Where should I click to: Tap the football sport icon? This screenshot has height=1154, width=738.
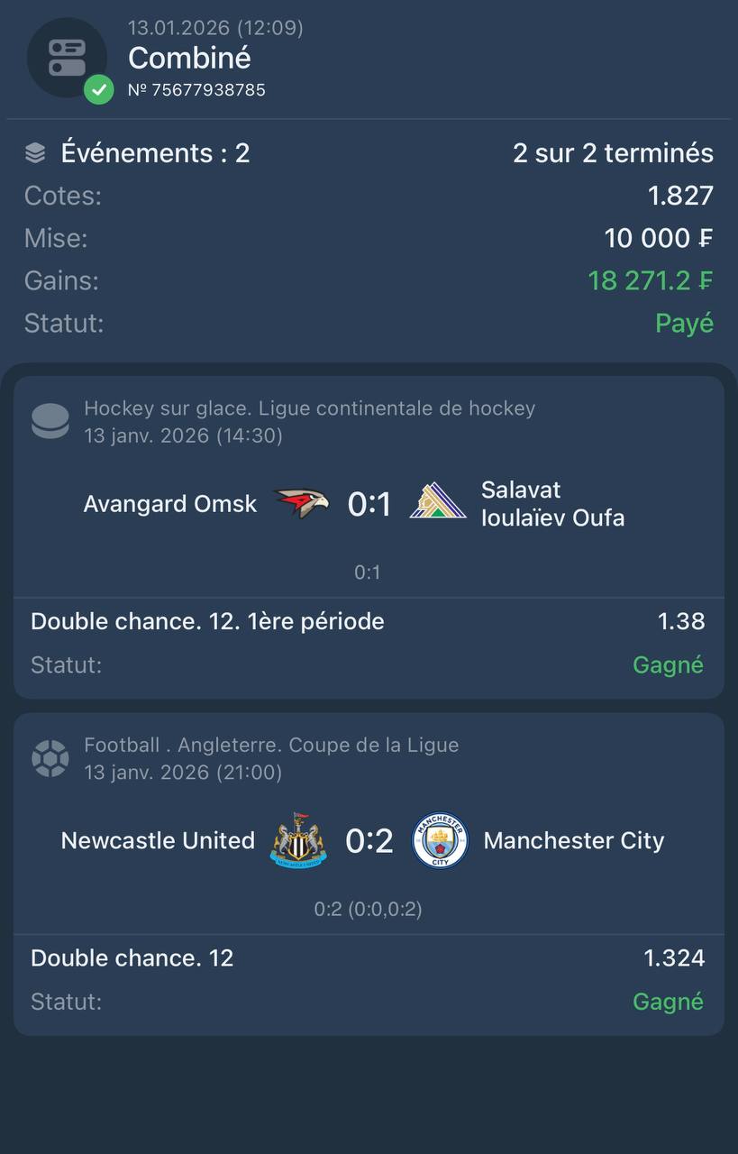tap(50, 758)
